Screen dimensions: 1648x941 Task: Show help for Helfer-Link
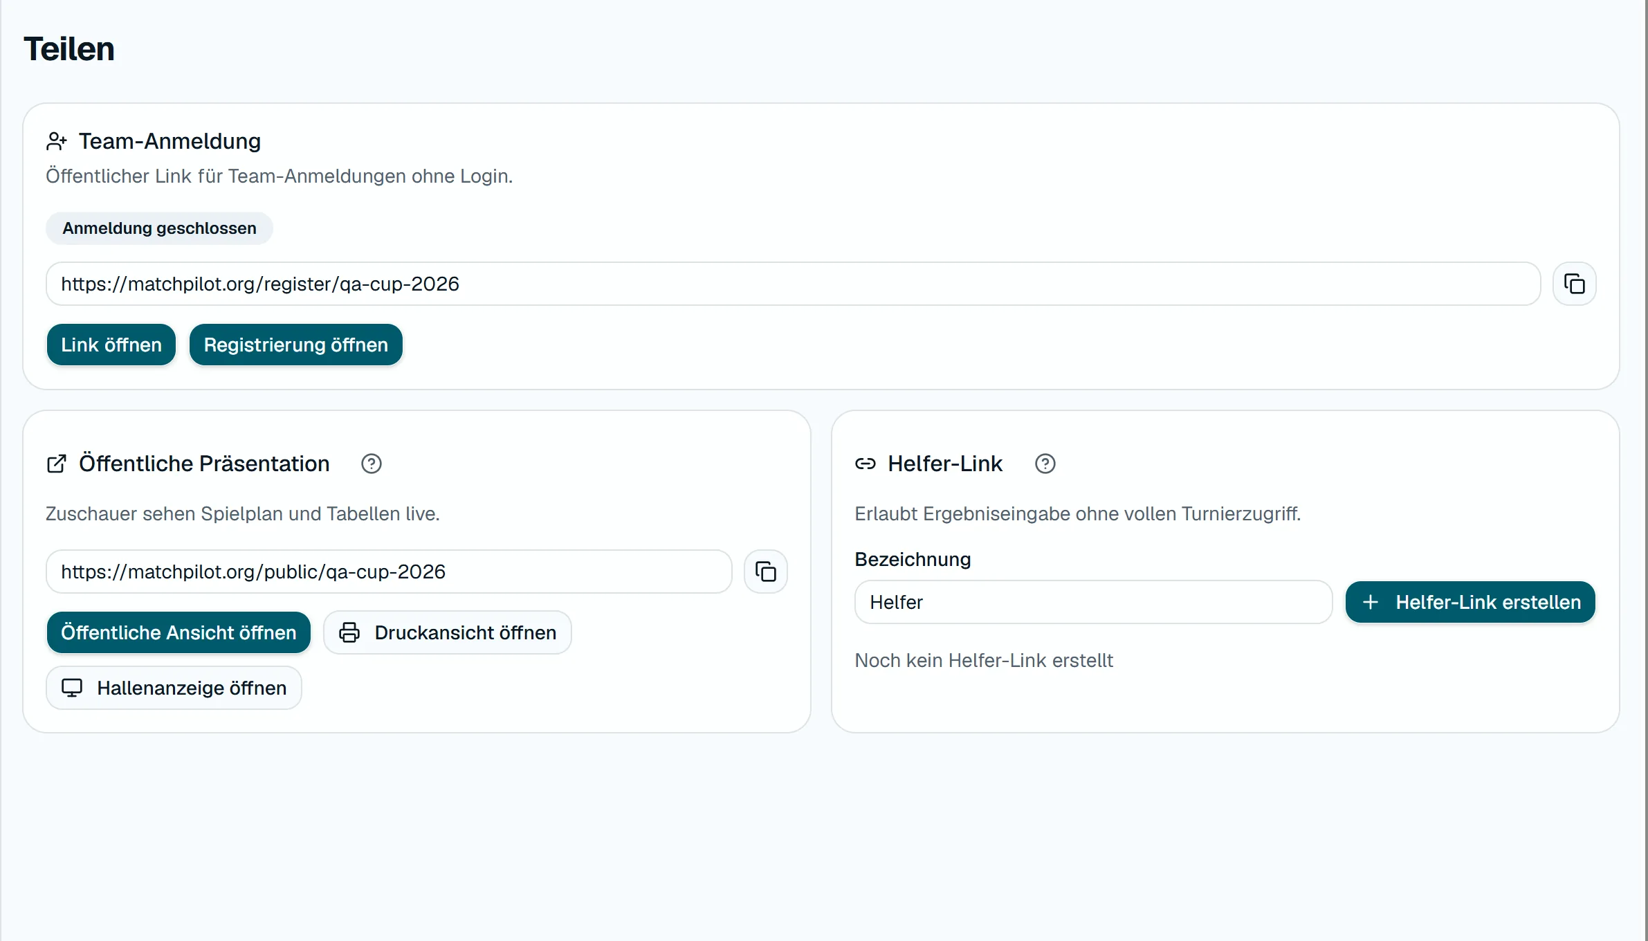(1045, 464)
